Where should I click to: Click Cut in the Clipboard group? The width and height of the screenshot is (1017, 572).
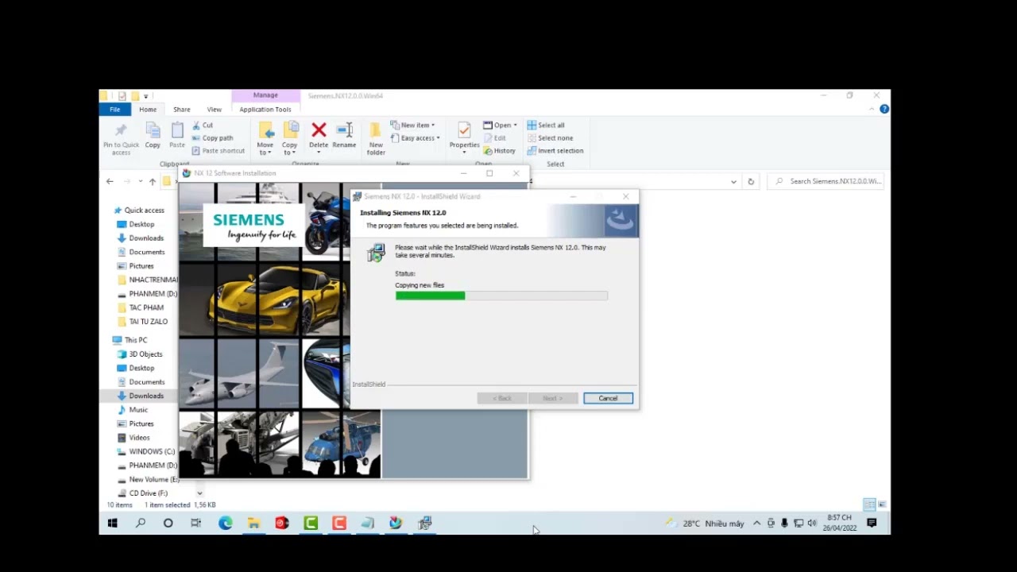203,126
